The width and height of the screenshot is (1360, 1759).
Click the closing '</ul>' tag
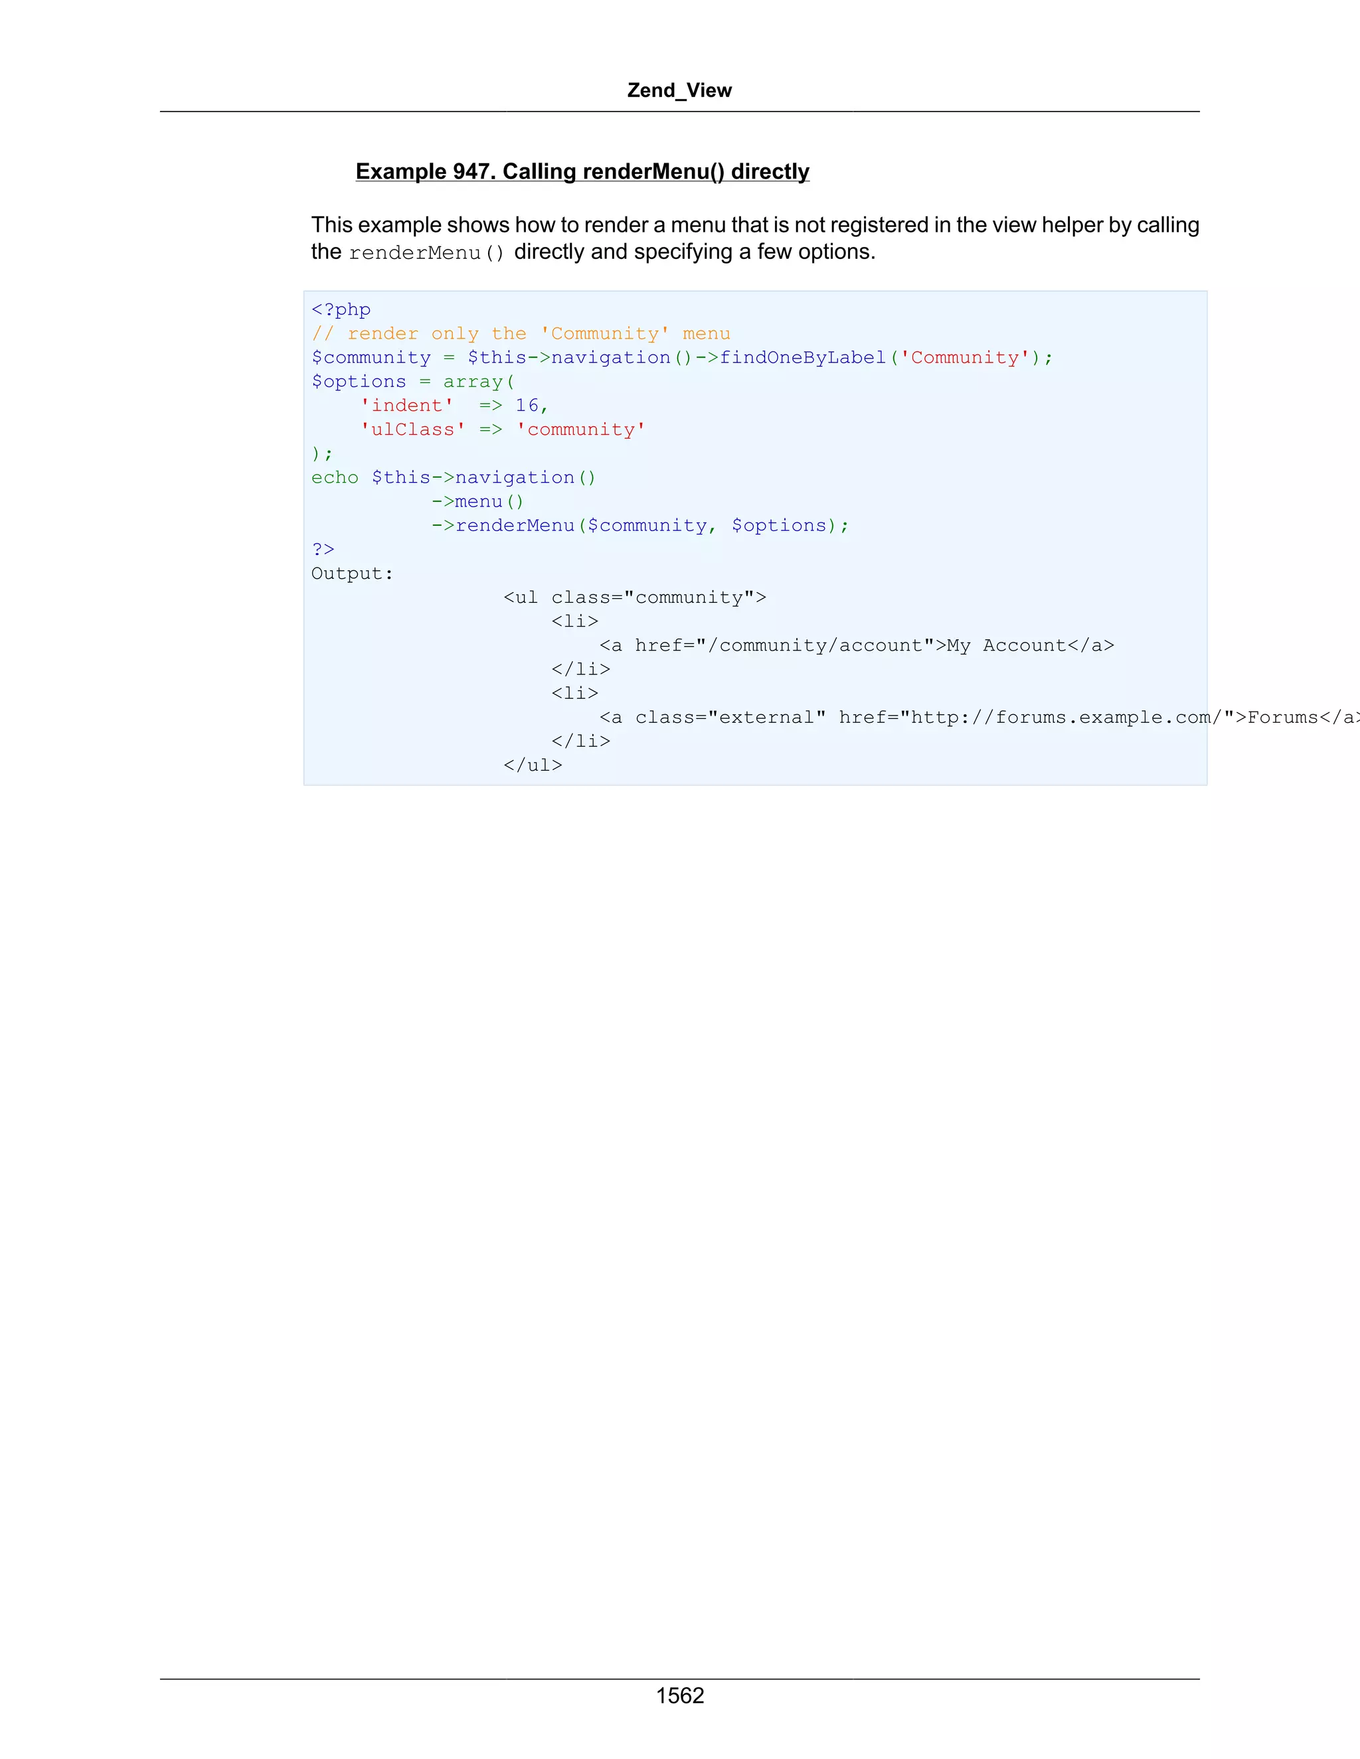(x=533, y=765)
